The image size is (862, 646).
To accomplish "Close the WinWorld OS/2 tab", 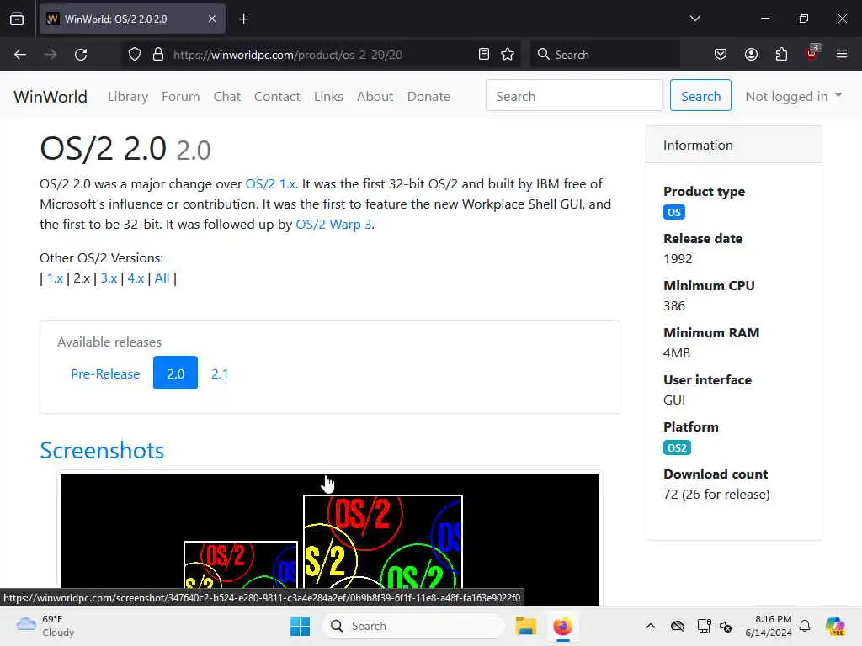I will coord(212,19).
